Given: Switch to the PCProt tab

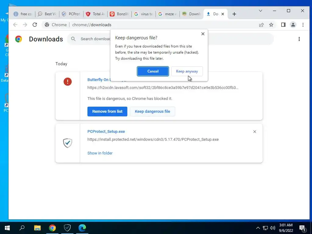Looking at the screenshot, I should click(x=71, y=14).
